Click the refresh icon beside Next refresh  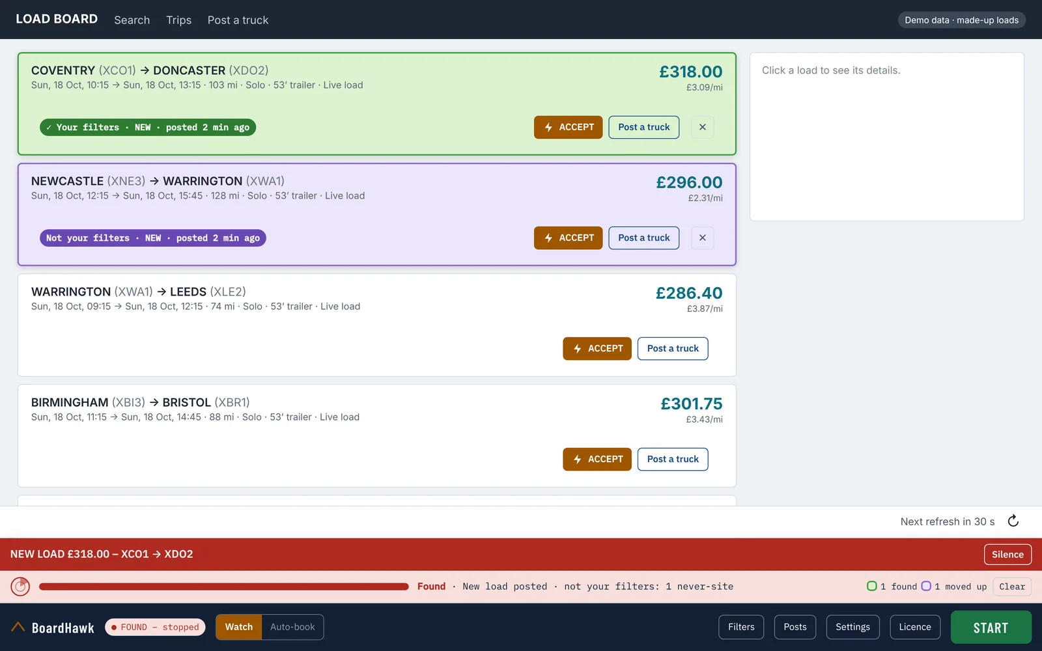(1013, 521)
